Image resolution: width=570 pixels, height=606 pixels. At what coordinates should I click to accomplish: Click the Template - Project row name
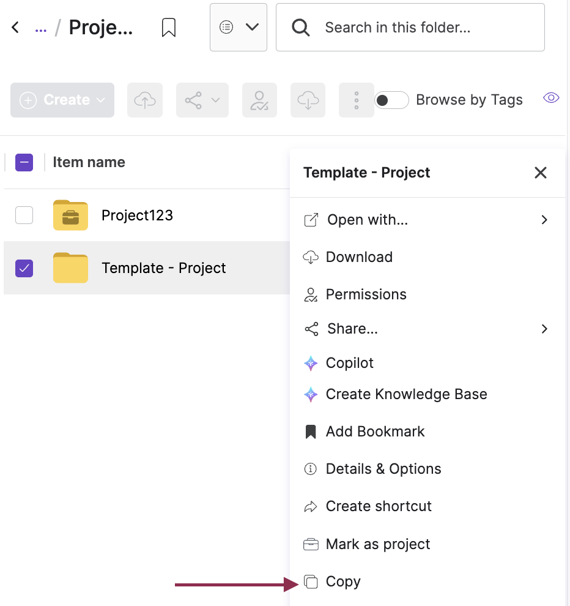[164, 268]
